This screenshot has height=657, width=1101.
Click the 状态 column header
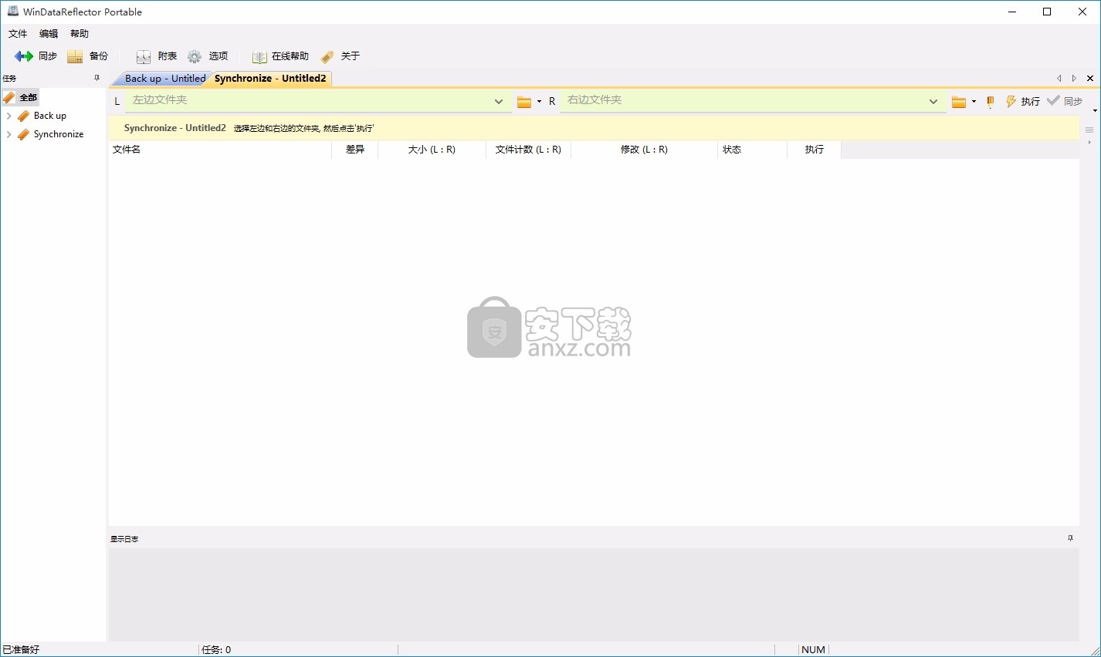point(753,150)
